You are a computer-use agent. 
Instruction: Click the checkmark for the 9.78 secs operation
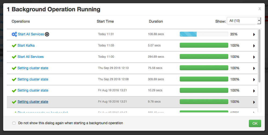14,102
